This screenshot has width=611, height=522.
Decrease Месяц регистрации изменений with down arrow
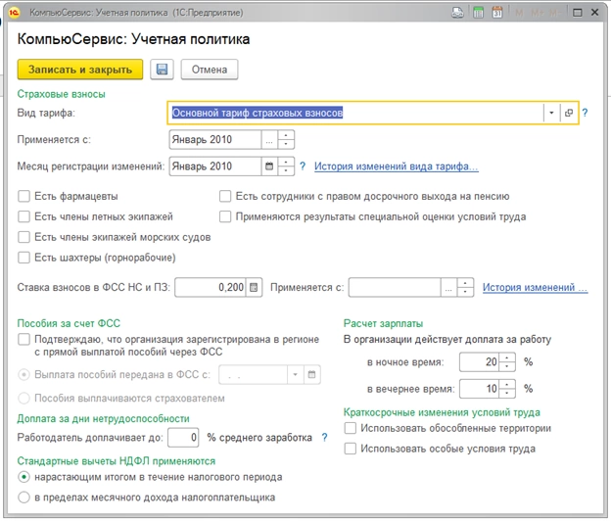(x=286, y=170)
